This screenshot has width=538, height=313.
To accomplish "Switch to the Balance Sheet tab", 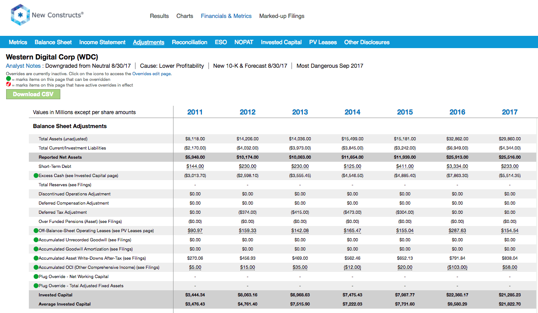I will [x=53, y=42].
